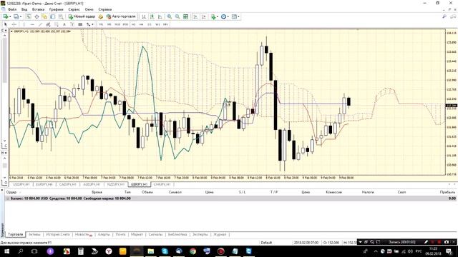
Task: Switch to MN timeframe
Action: [165, 24]
